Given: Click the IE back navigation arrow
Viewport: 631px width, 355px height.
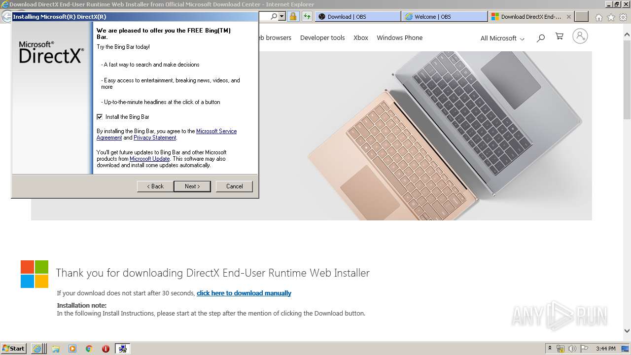Looking at the screenshot, I should point(6,16).
